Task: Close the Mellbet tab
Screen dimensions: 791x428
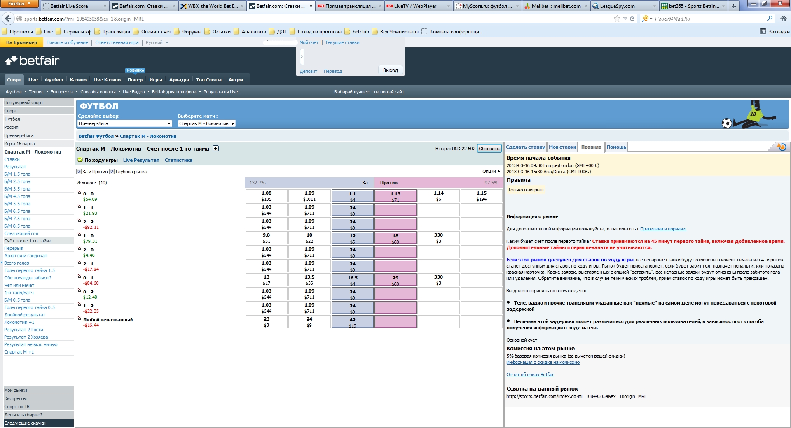Action: 585,6
